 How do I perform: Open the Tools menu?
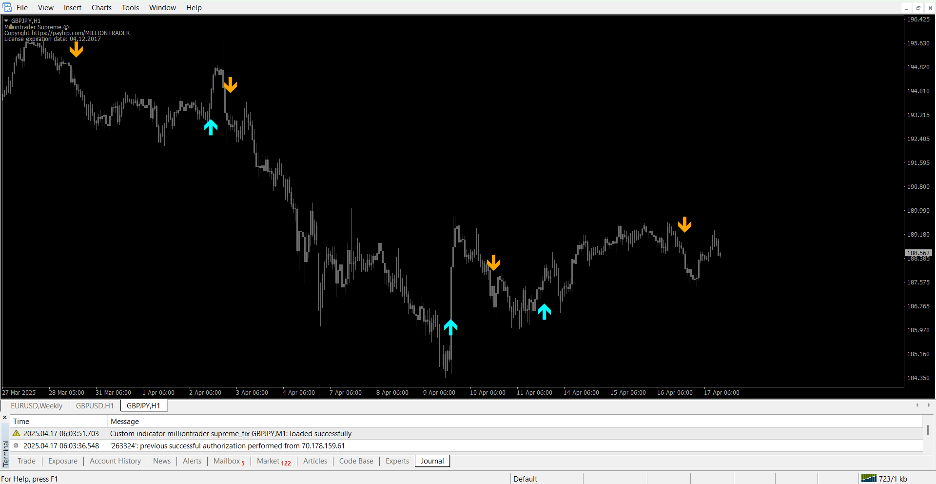pos(130,8)
